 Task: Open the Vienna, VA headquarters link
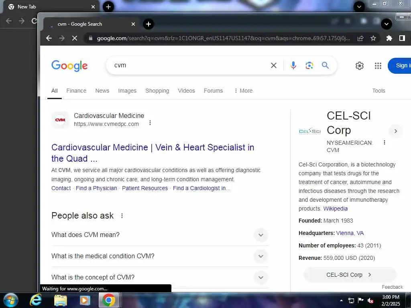(x=350, y=233)
